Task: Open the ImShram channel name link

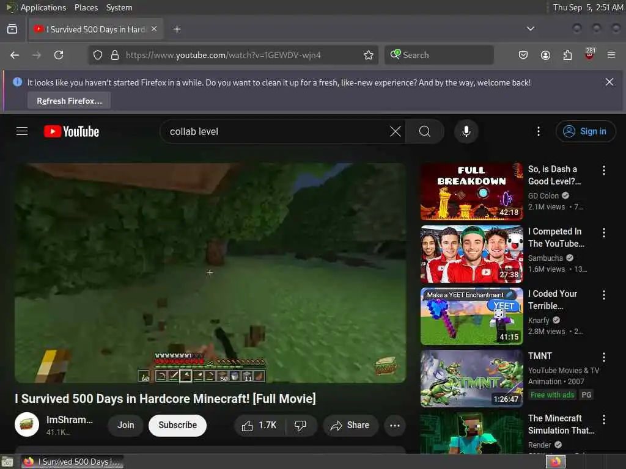Action: (x=70, y=420)
